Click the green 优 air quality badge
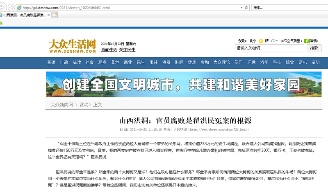 307,41
